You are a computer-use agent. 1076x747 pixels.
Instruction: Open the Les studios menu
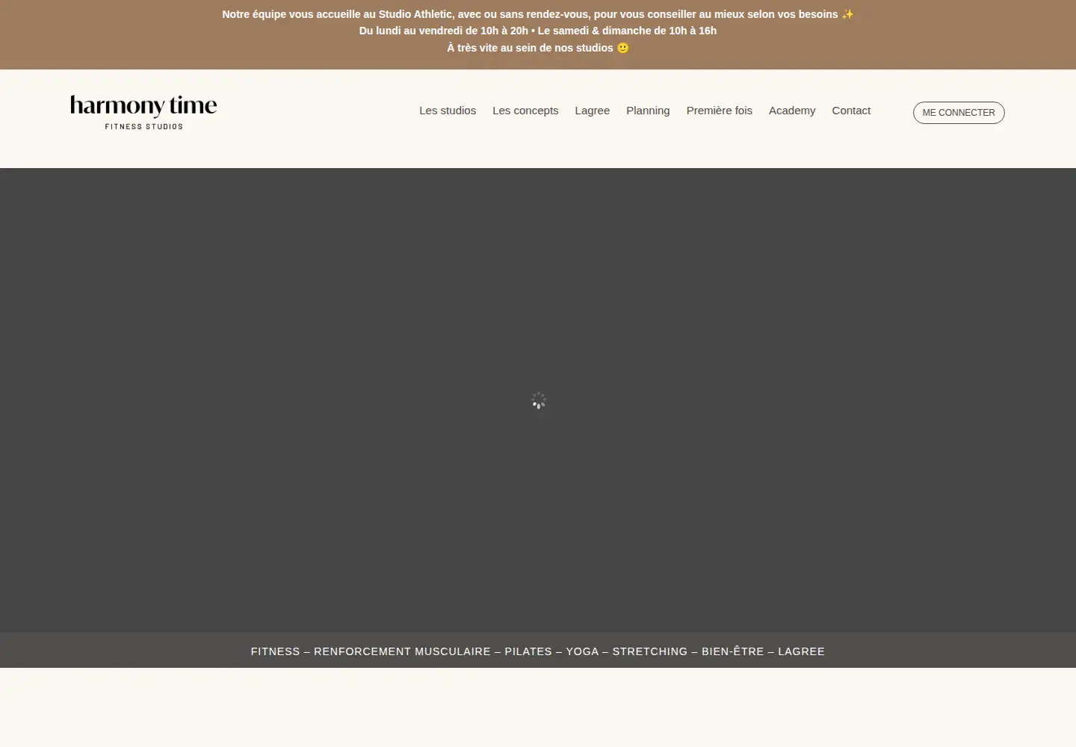(x=448, y=111)
